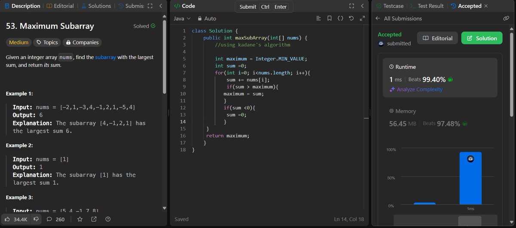Click the Code panel header tab

click(x=184, y=6)
